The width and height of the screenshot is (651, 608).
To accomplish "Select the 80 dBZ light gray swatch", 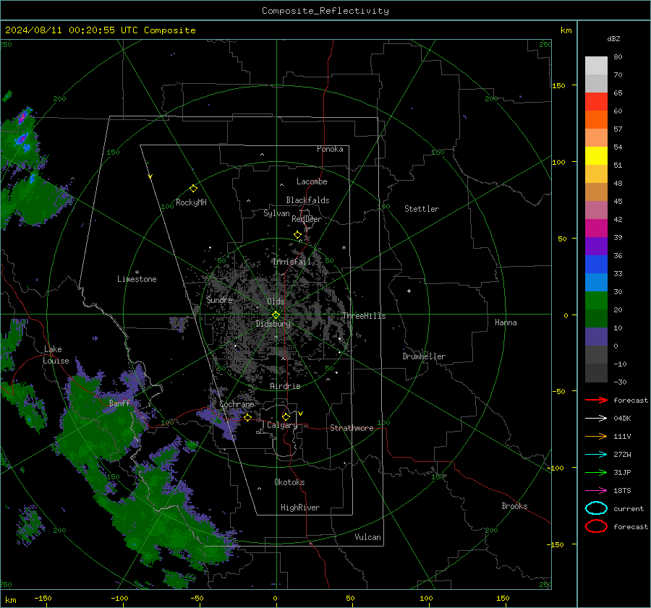I will [x=596, y=65].
